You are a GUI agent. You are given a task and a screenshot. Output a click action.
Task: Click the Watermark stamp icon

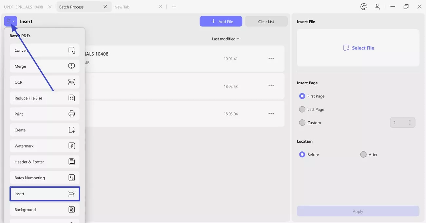pyautogui.click(x=71, y=146)
